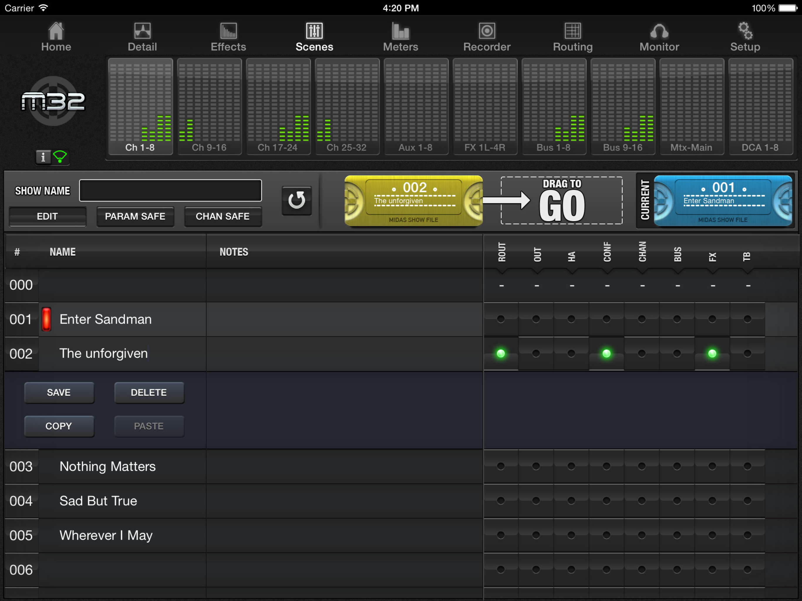Open the Home screen icon
802x601 pixels.
coord(56,37)
